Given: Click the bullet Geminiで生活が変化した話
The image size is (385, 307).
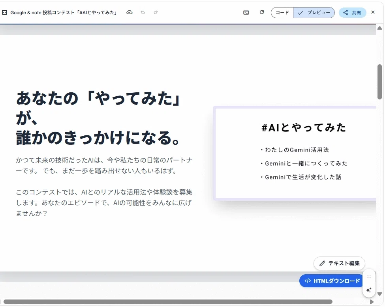Looking at the screenshot, I should point(301,177).
